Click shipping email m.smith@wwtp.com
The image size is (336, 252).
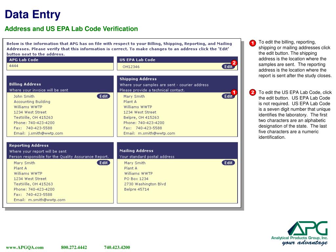point(157,133)
